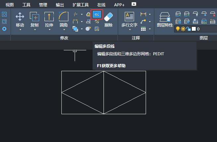Expand the Multiline Text (多行文字) dropdown arrow
Viewport: 217px width, 142px height.
(130, 30)
